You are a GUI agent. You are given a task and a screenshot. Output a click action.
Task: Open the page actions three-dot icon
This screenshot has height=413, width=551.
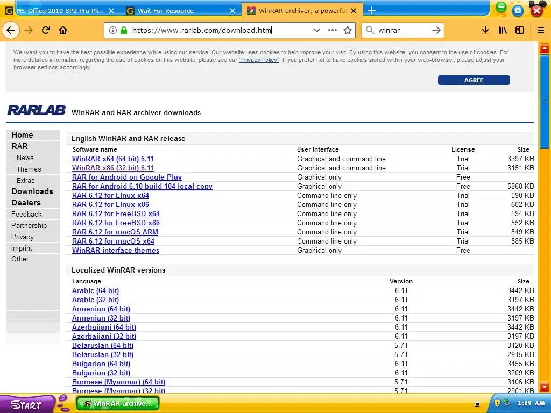(x=333, y=30)
